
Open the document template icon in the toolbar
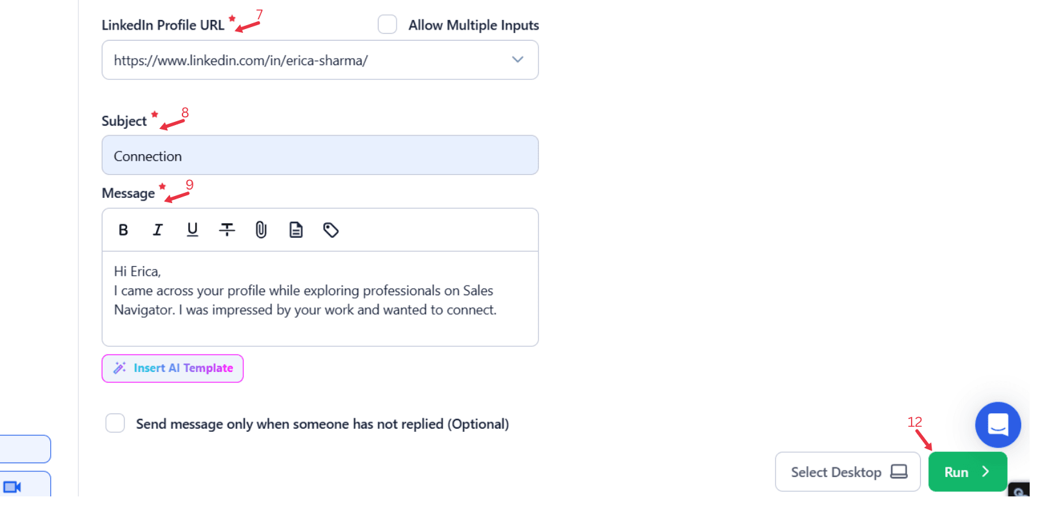point(296,230)
